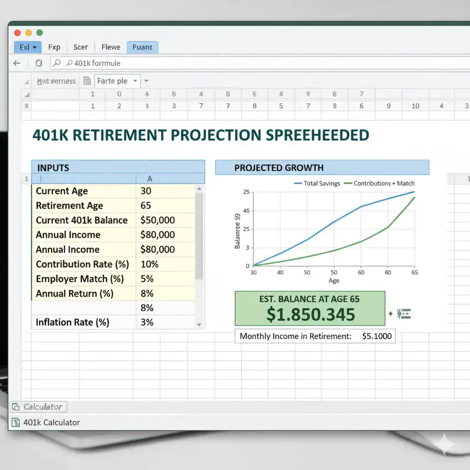Click the Calculator button at the bottom
Viewport: 470px width, 470px height.
pyautogui.click(x=38, y=407)
